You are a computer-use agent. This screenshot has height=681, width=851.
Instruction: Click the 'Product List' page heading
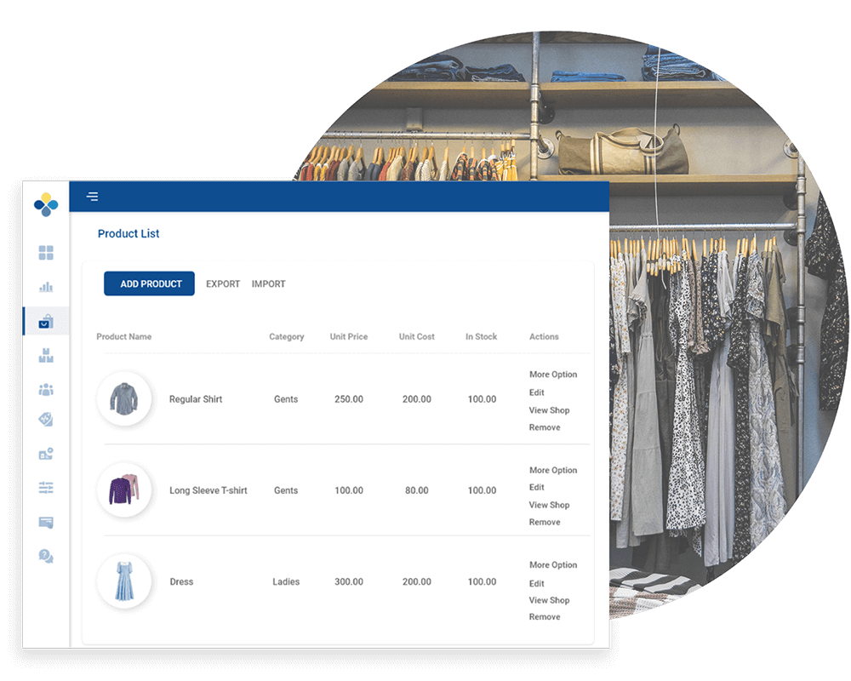click(x=129, y=233)
